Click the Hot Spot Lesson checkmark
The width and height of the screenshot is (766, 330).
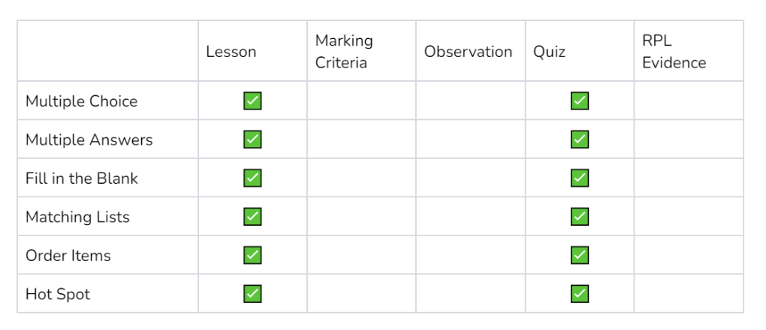[x=252, y=294]
